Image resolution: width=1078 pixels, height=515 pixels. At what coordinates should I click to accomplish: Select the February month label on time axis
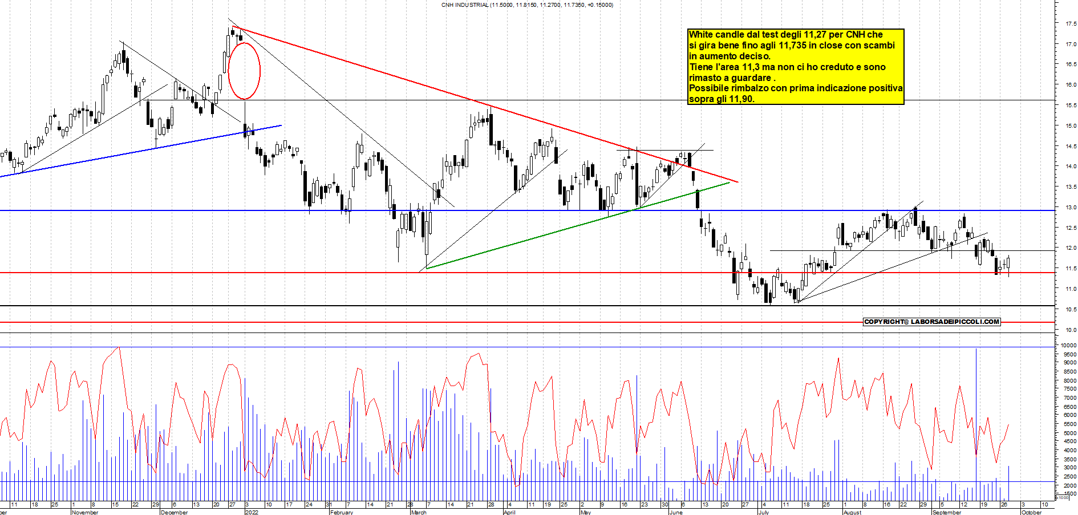(342, 512)
